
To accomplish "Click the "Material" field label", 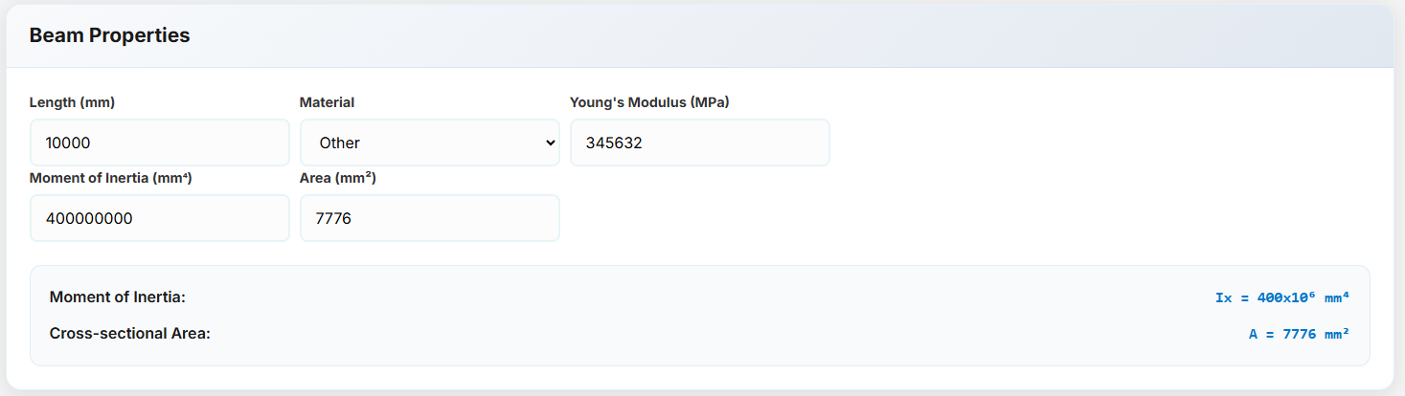I will pyautogui.click(x=327, y=102).
